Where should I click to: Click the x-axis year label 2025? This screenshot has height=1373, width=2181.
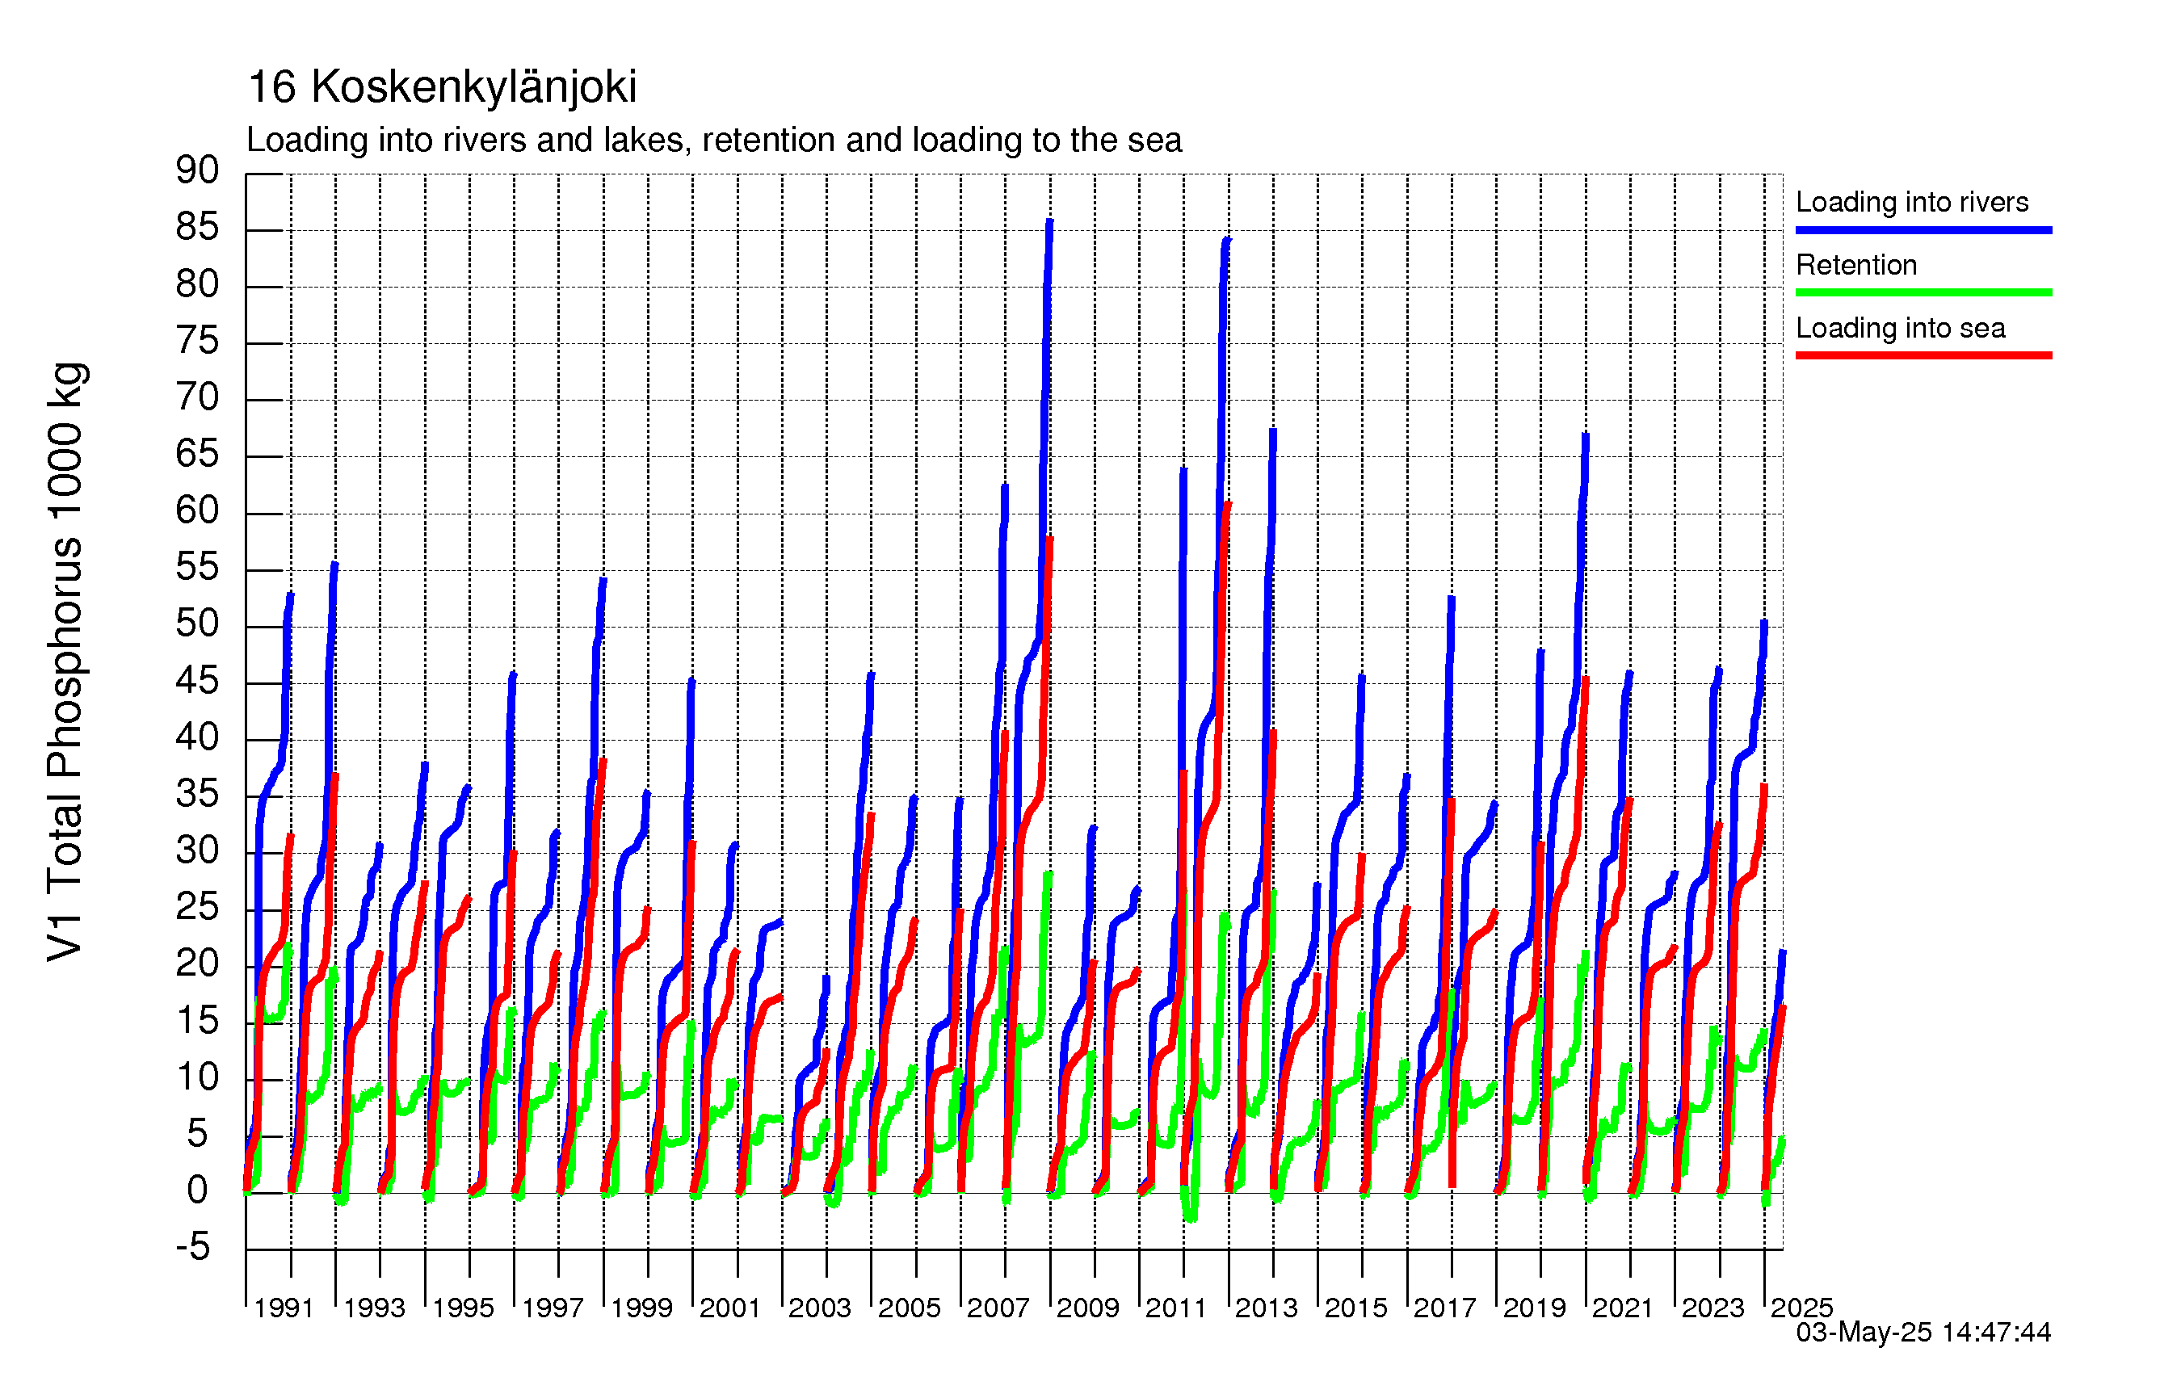pyautogui.click(x=1801, y=1307)
